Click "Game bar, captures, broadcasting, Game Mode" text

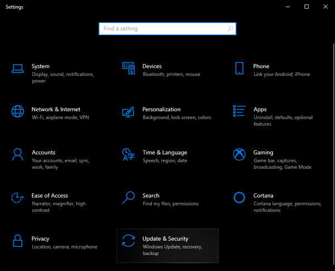tap(282, 164)
